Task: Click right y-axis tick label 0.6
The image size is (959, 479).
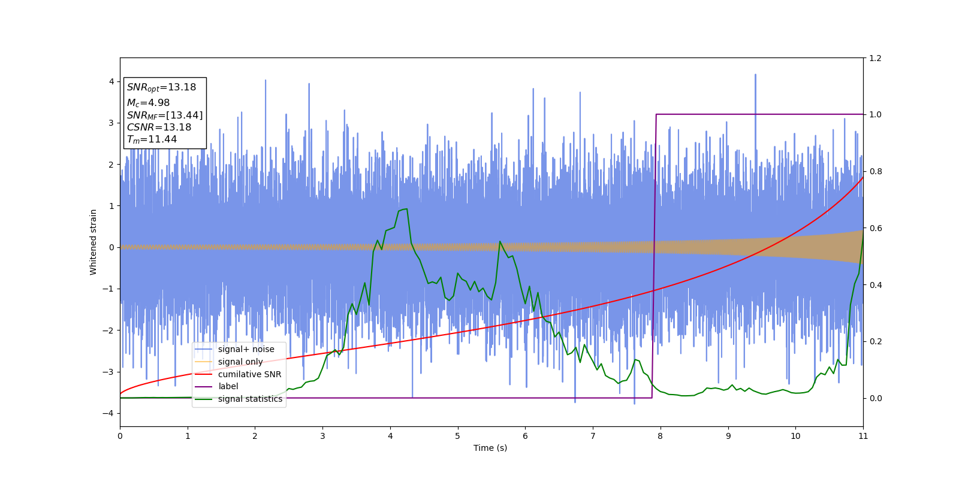Action: pos(875,228)
